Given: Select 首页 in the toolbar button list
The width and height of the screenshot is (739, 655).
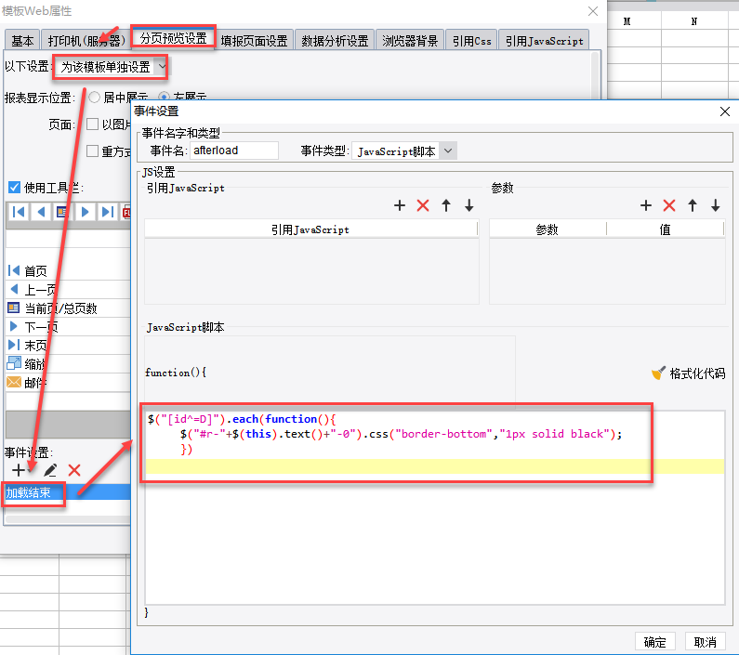Looking at the screenshot, I should [x=69, y=271].
